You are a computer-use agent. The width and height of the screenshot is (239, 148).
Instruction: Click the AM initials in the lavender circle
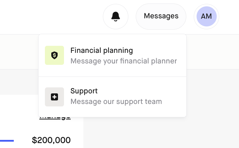point(206,16)
